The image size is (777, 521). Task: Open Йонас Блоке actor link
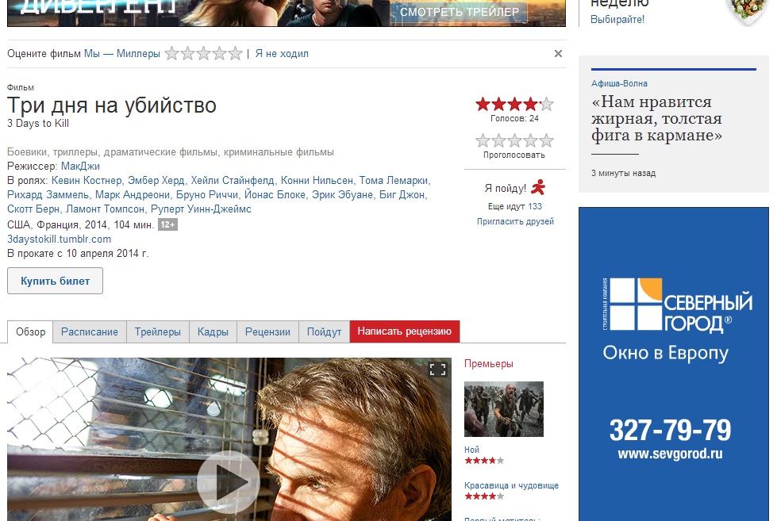(275, 194)
